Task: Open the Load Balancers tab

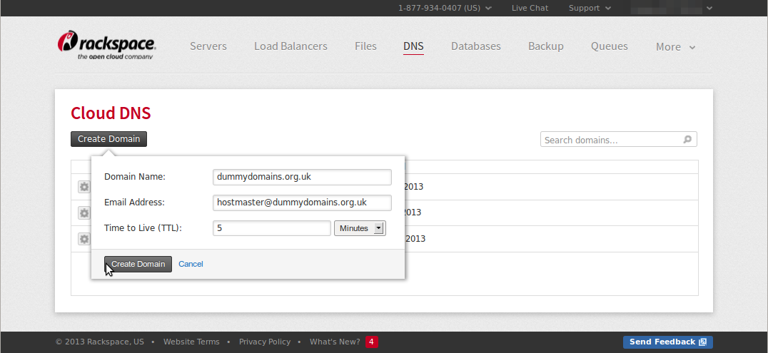Action: tap(290, 46)
